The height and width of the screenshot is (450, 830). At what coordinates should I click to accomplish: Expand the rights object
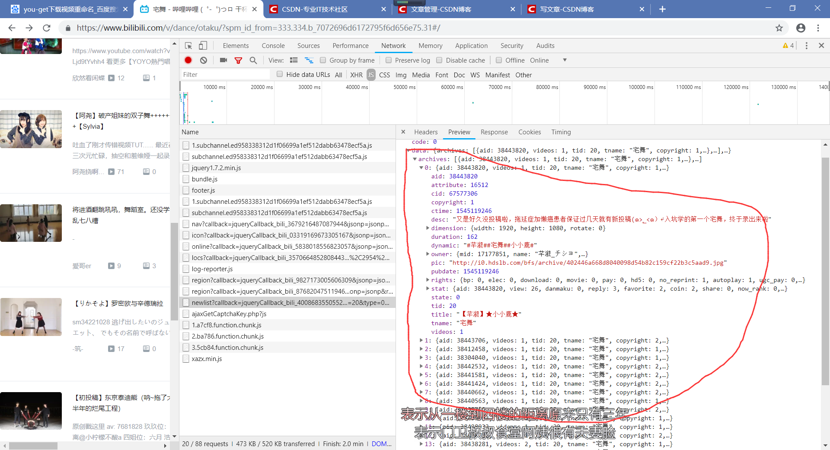(428, 280)
